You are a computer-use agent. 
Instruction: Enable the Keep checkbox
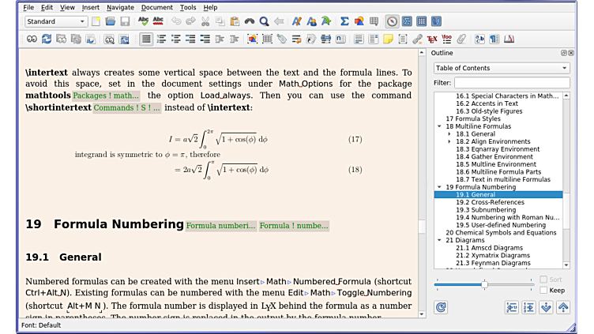pos(543,290)
